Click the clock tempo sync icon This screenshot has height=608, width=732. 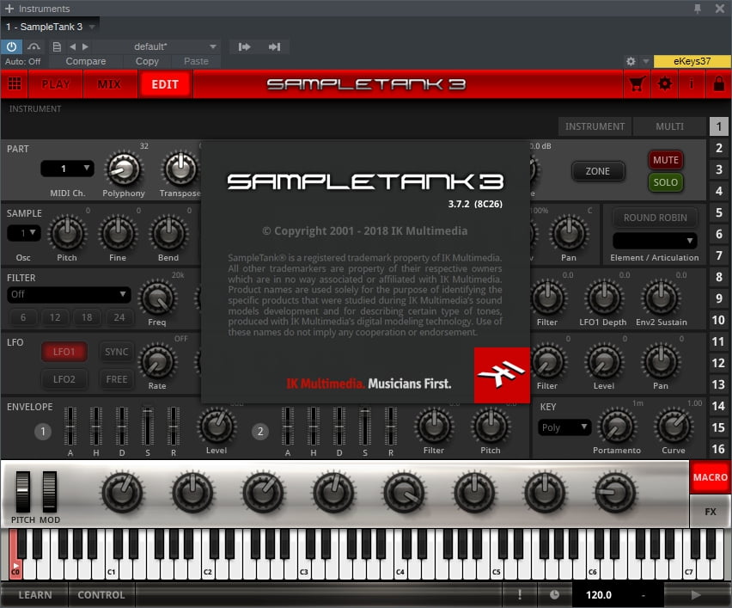554,594
